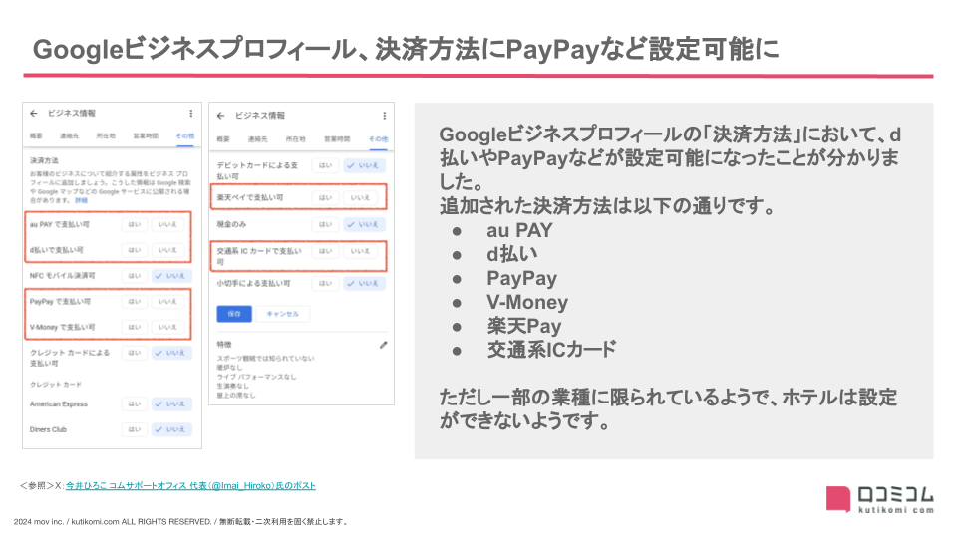Select 概要 tab in panel with 保存 button
Viewport: 957px width, 538px height.
(x=223, y=139)
